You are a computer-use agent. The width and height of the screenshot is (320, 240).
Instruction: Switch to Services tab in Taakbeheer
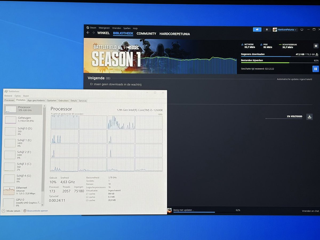[x=83, y=101]
